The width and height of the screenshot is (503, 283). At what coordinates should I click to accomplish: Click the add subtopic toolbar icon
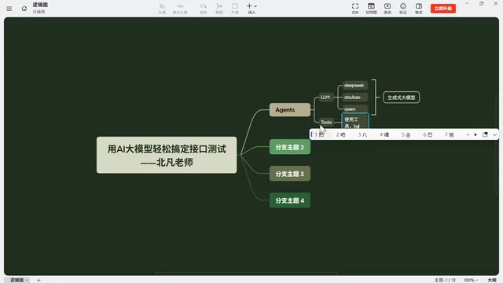click(180, 9)
